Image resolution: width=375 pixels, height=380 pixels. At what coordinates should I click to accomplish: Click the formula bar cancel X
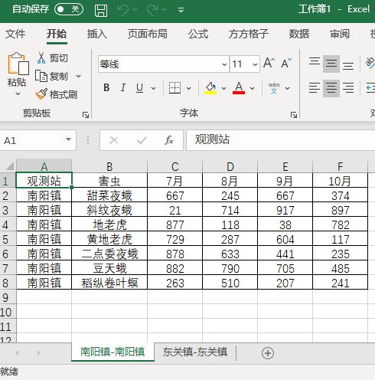click(x=114, y=140)
